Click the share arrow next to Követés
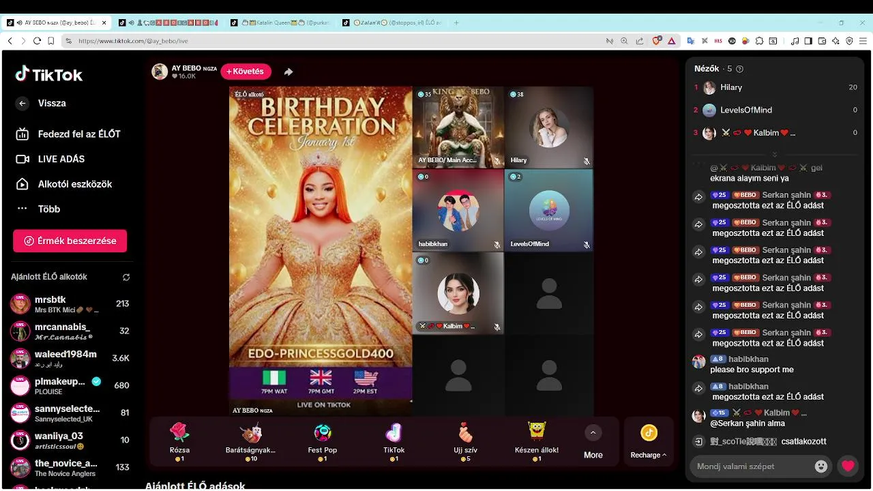 [288, 72]
